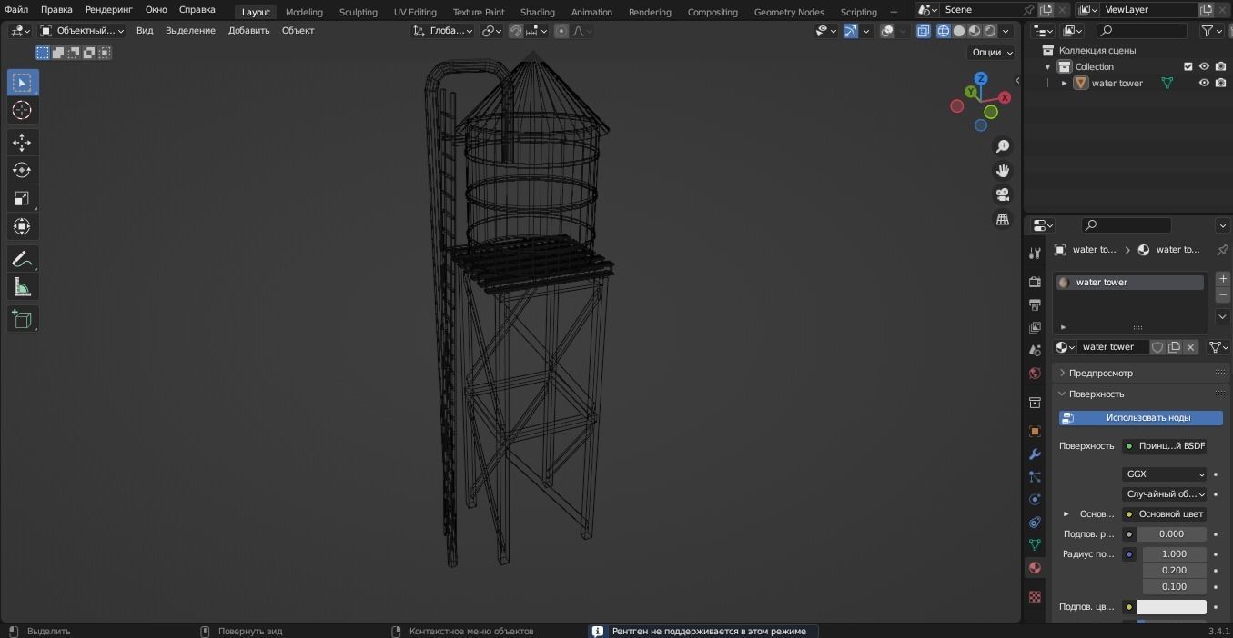
Task: Toggle the camera view icon
Action: pos(1003,195)
